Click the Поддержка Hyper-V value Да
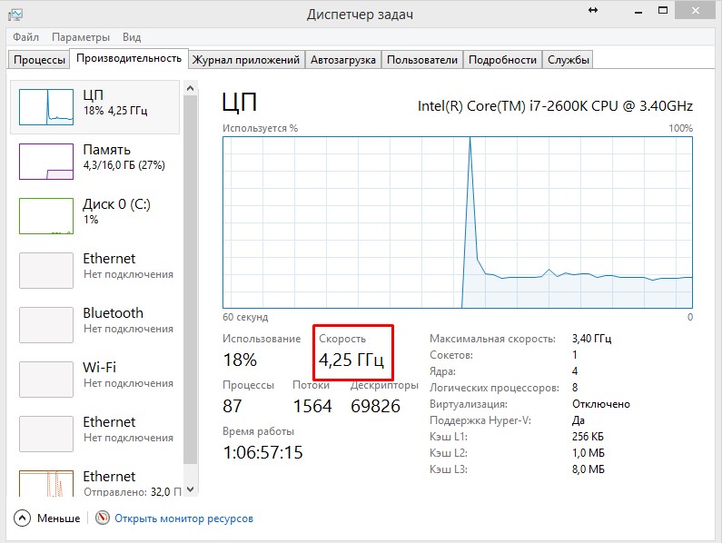This screenshot has width=722, height=543. coord(579,420)
